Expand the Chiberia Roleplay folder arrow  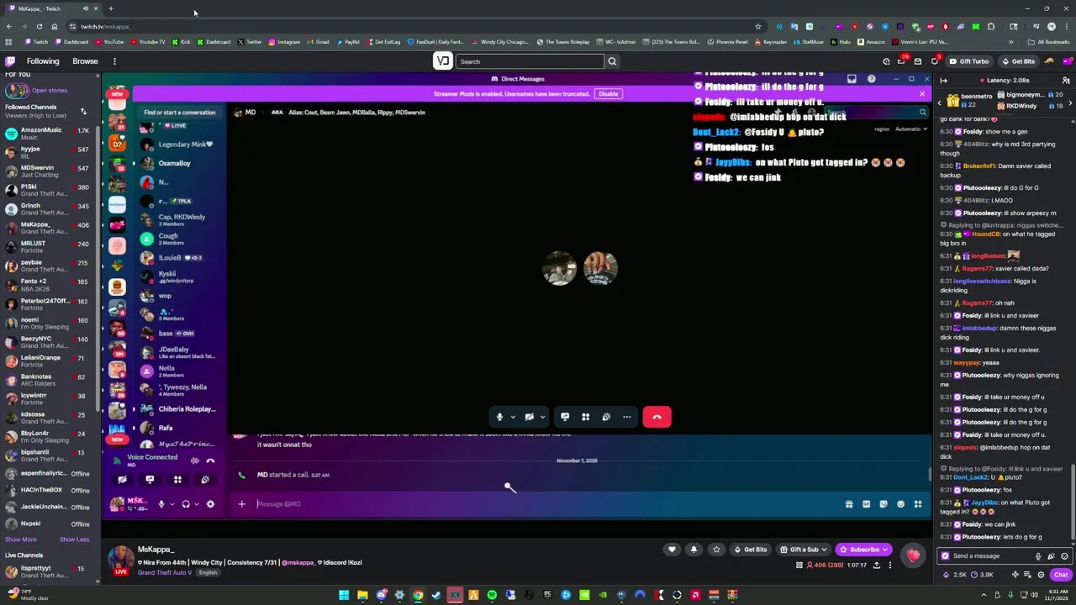coord(134,409)
